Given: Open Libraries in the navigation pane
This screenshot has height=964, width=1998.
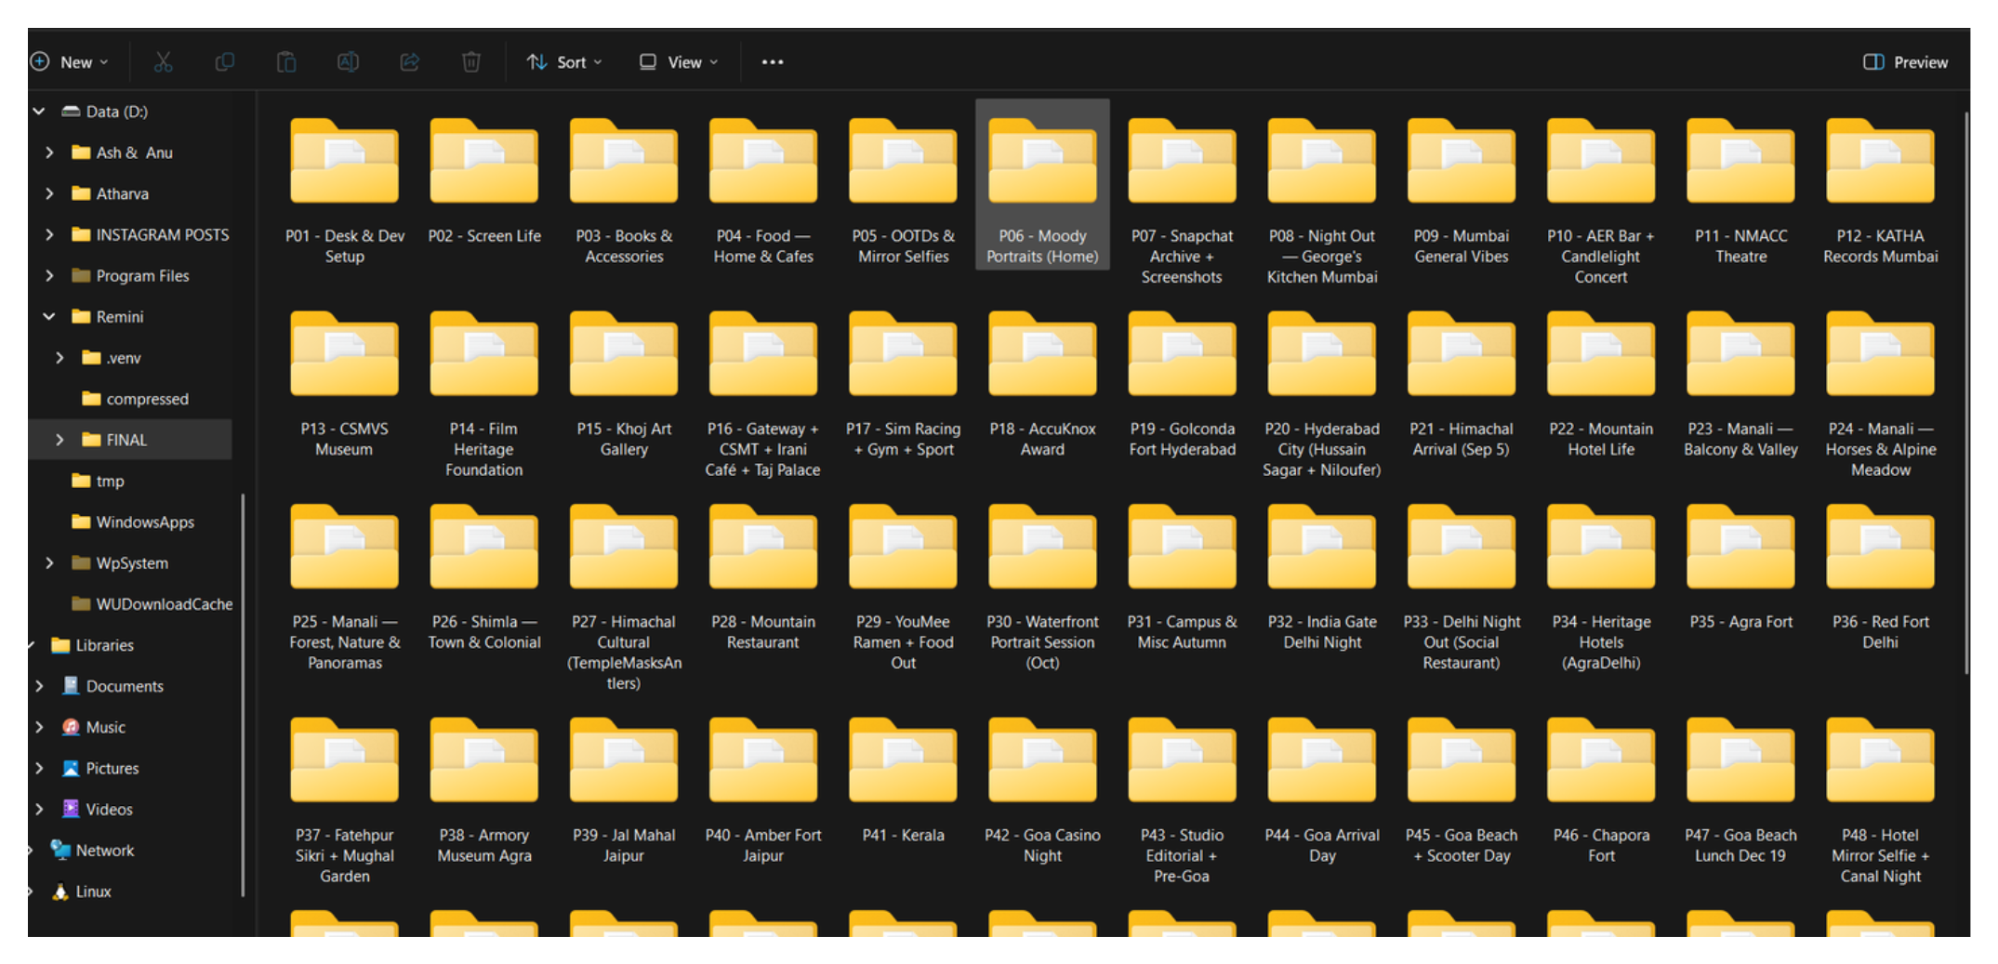Looking at the screenshot, I should (92, 645).
